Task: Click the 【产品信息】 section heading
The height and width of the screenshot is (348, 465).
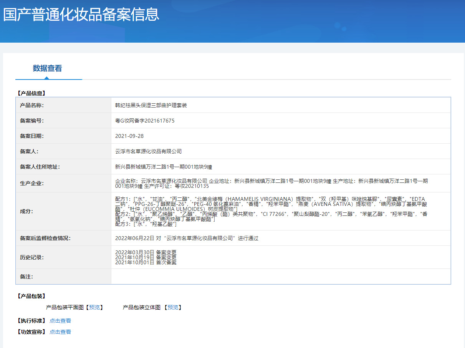Action: point(31,93)
